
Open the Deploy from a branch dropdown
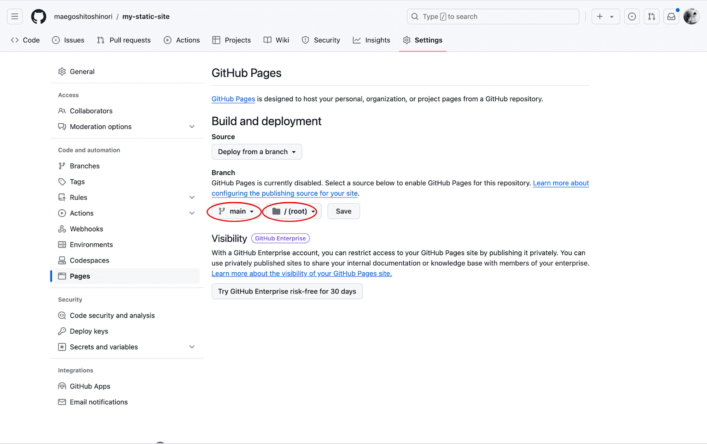click(x=257, y=152)
